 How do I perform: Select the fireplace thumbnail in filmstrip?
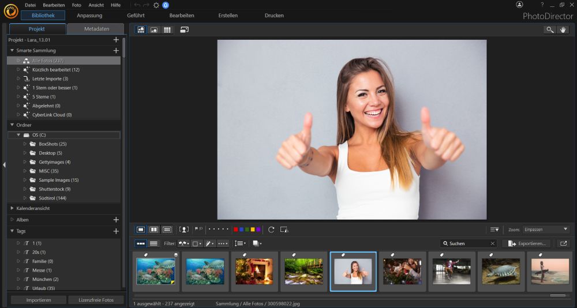(x=254, y=271)
